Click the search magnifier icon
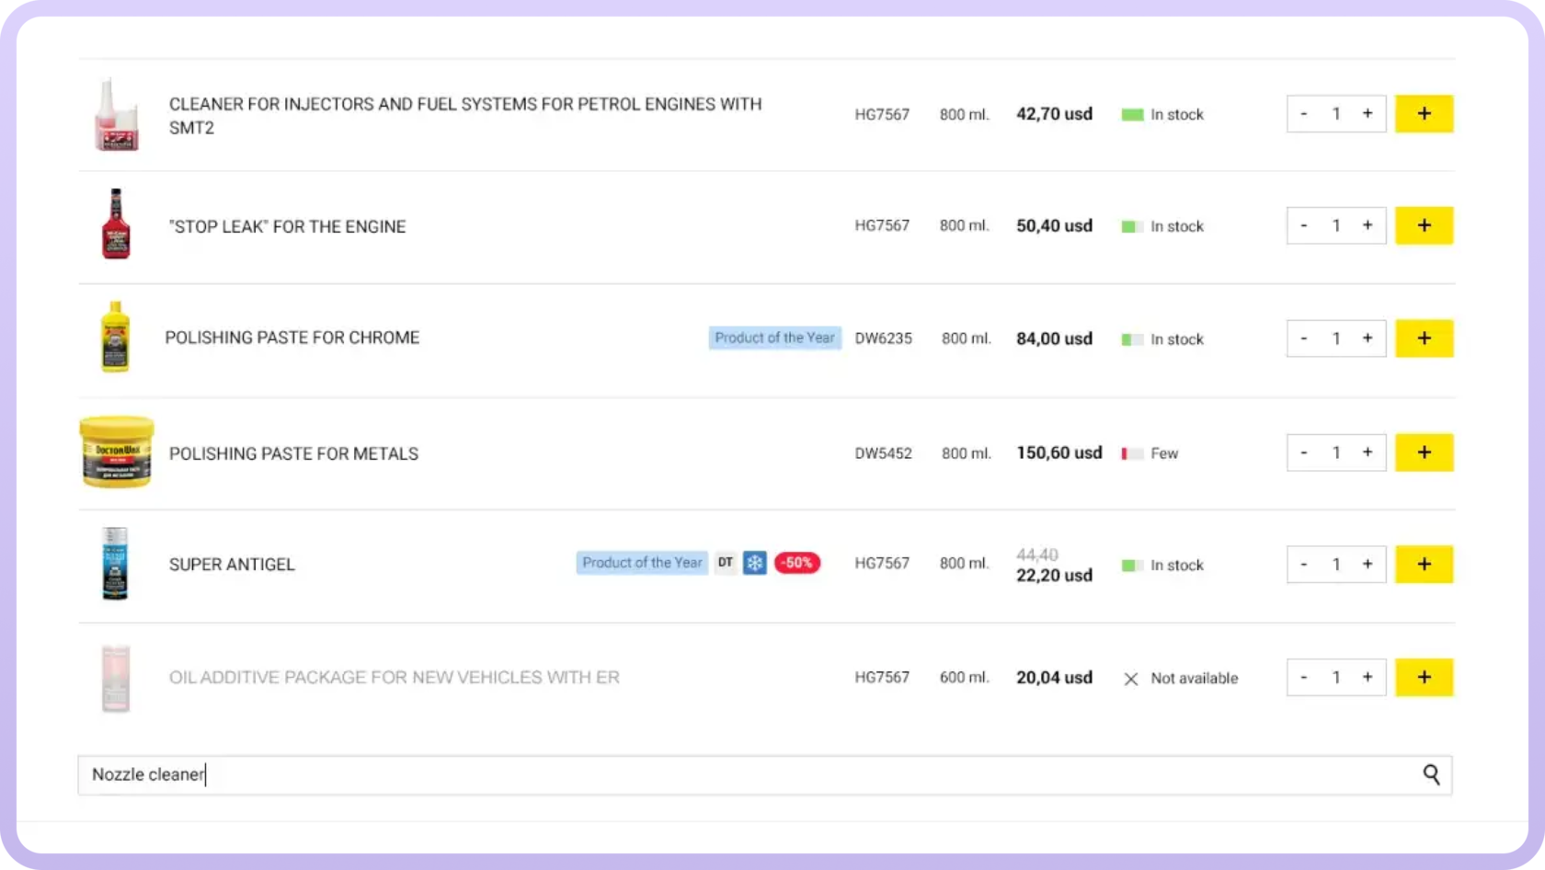Screen dimensions: 1545x870 (x=1431, y=774)
